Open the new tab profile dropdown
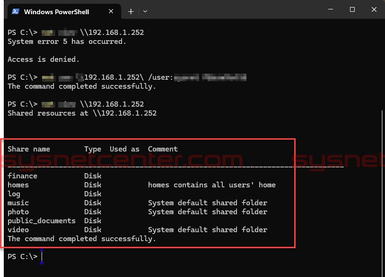 [145, 11]
